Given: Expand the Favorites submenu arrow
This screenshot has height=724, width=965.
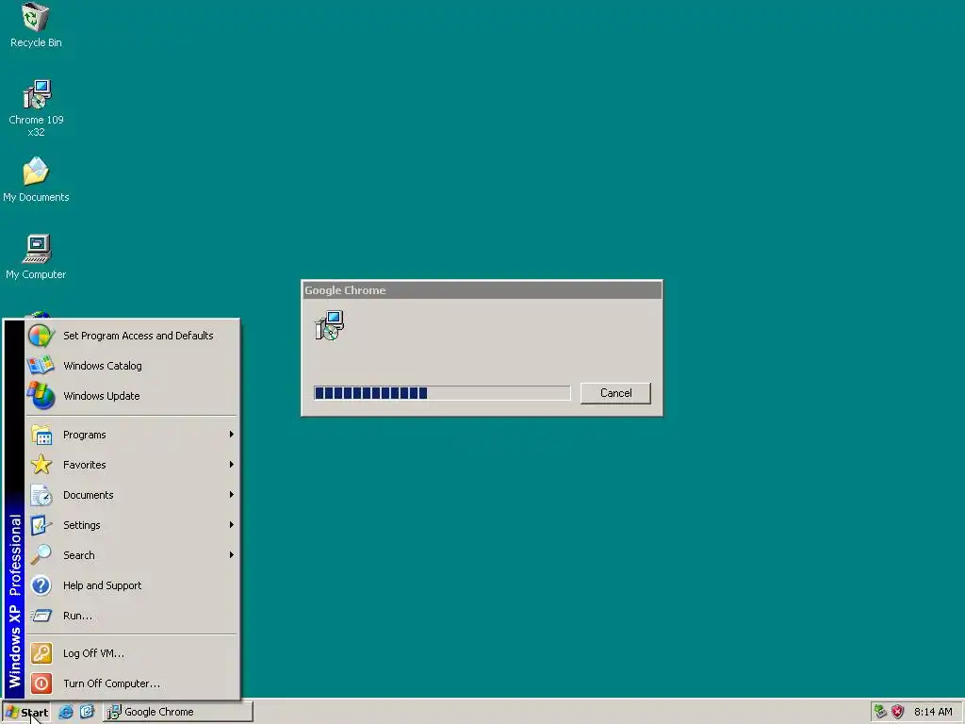Looking at the screenshot, I should point(232,465).
